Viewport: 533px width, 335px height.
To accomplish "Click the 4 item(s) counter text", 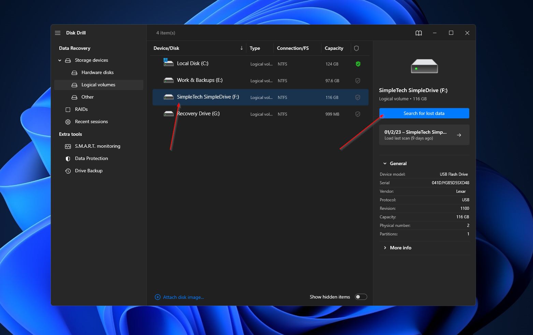I will click(166, 33).
